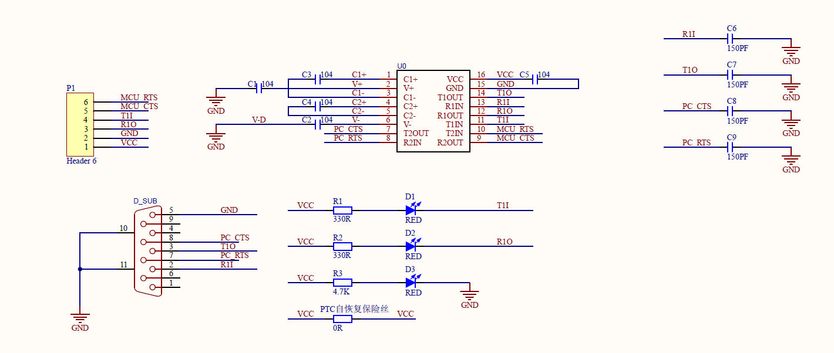Click capacitor C4 symbol at C2+ net
Image resolution: width=834 pixels, height=353 pixels.
318,107
